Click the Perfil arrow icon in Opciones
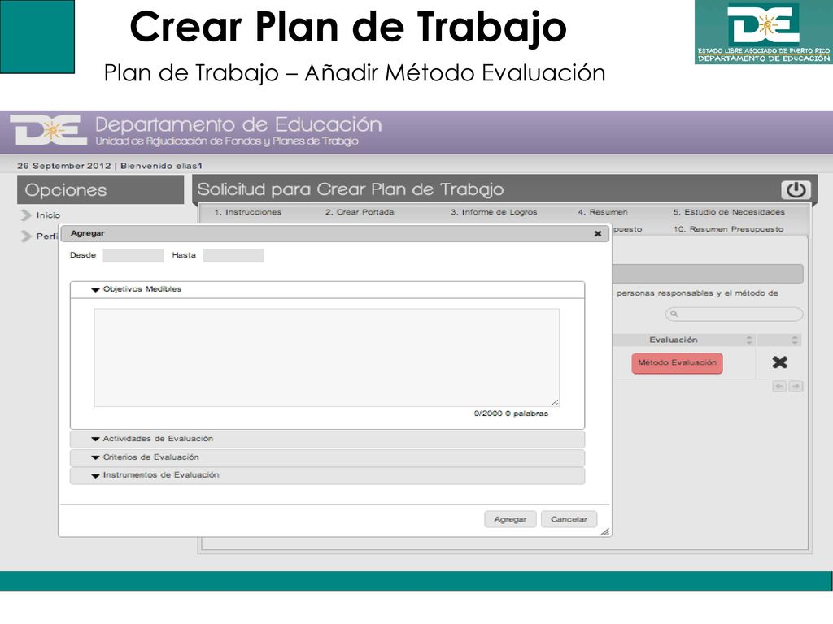Viewport: 833px width, 624px height. click(x=26, y=236)
